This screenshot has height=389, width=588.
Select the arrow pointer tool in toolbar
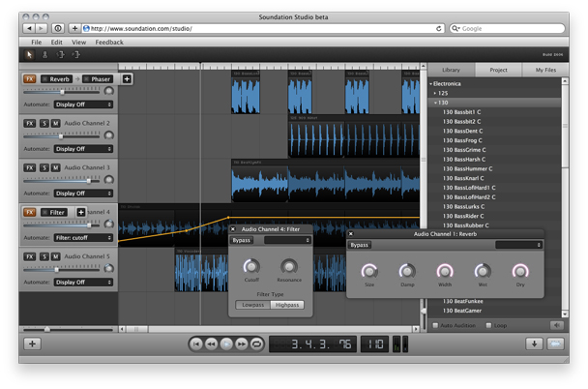coord(29,55)
